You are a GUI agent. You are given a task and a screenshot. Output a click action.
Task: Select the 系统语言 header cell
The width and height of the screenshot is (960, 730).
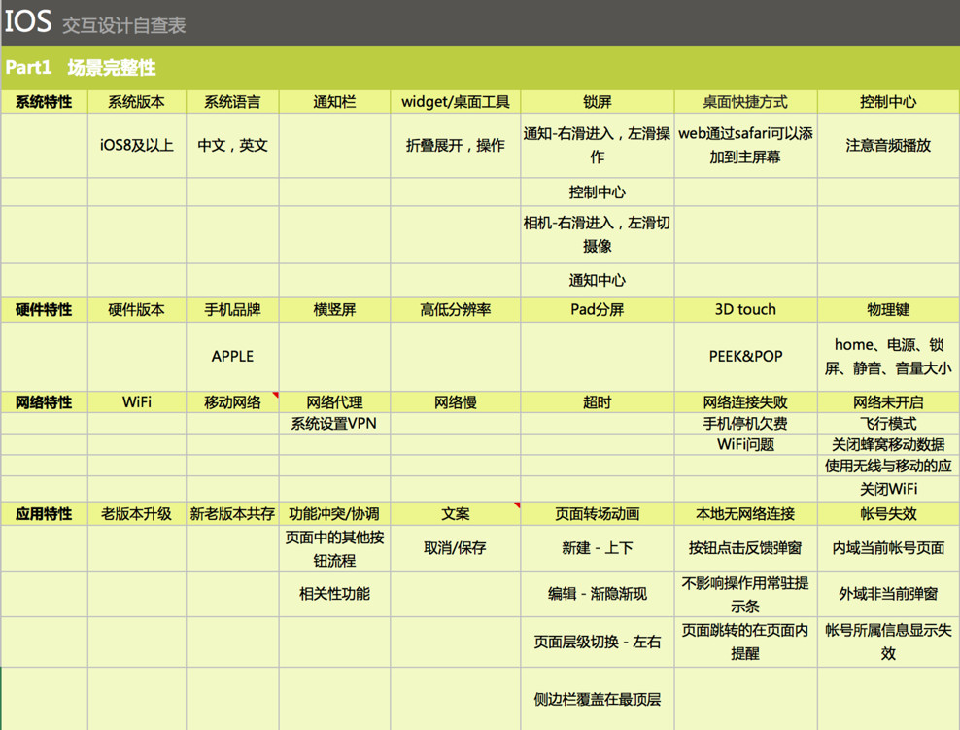tap(232, 102)
